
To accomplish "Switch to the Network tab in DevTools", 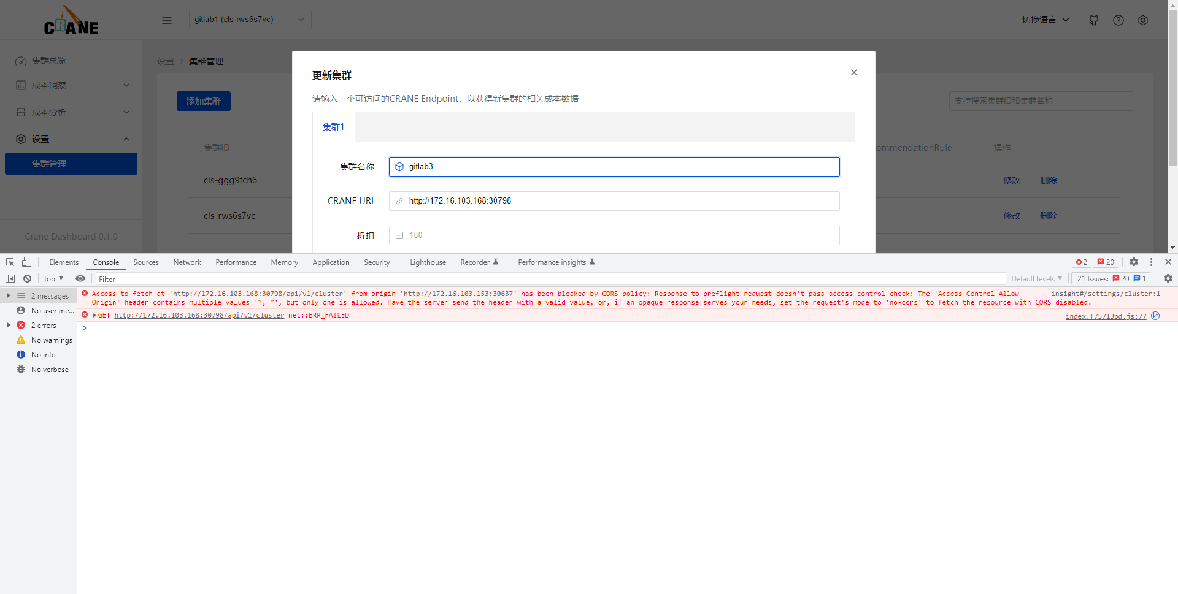I will 187,262.
